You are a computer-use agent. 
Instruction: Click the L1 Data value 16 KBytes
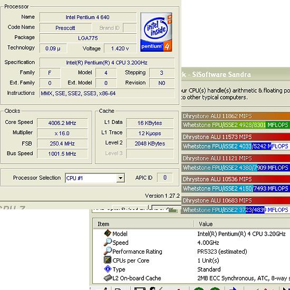coord(150,123)
